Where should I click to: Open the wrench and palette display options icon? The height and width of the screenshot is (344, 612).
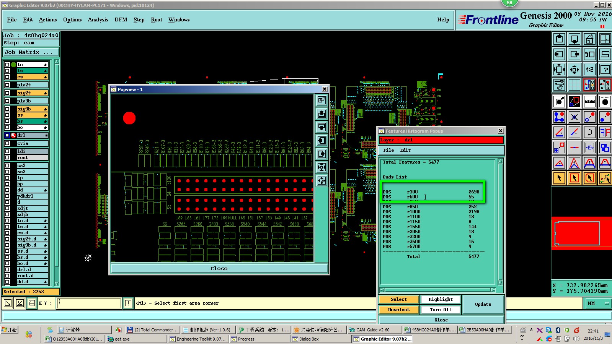(x=559, y=85)
